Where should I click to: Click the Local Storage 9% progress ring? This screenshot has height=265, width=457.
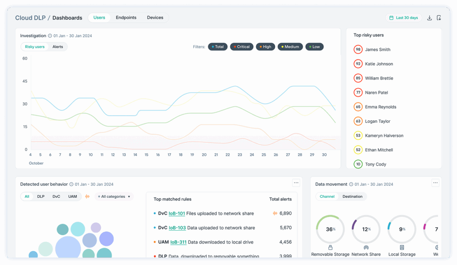click(x=402, y=229)
